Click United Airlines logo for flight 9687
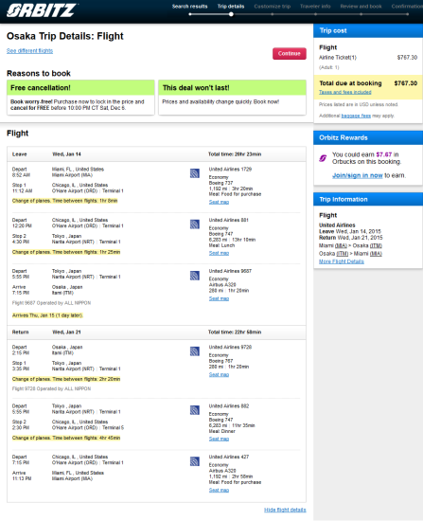The image size is (423, 521). point(195,275)
